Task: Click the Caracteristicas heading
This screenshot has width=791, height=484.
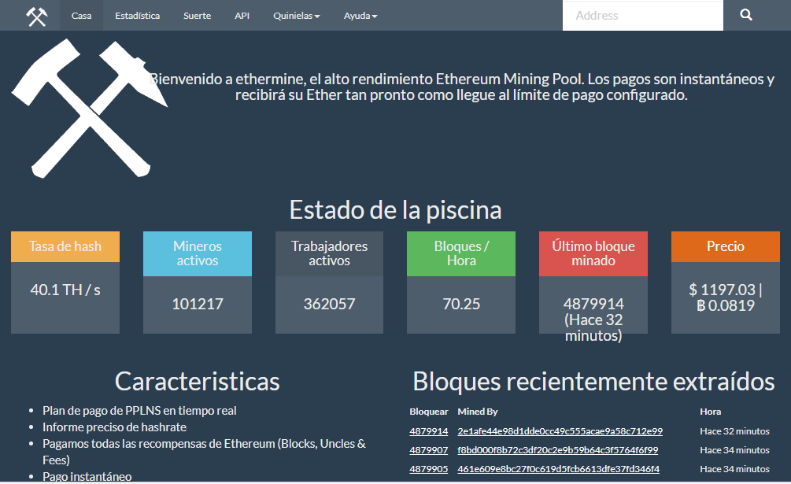Action: click(x=198, y=382)
